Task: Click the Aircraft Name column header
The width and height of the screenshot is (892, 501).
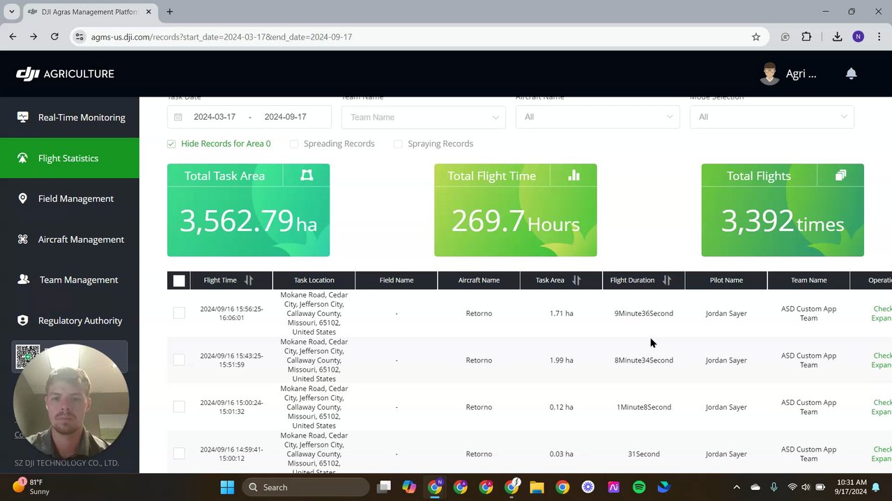Action: (x=479, y=280)
